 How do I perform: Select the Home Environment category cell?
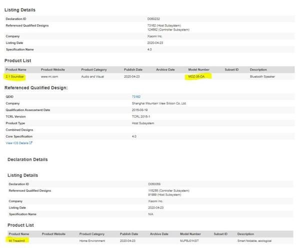point(92,240)
